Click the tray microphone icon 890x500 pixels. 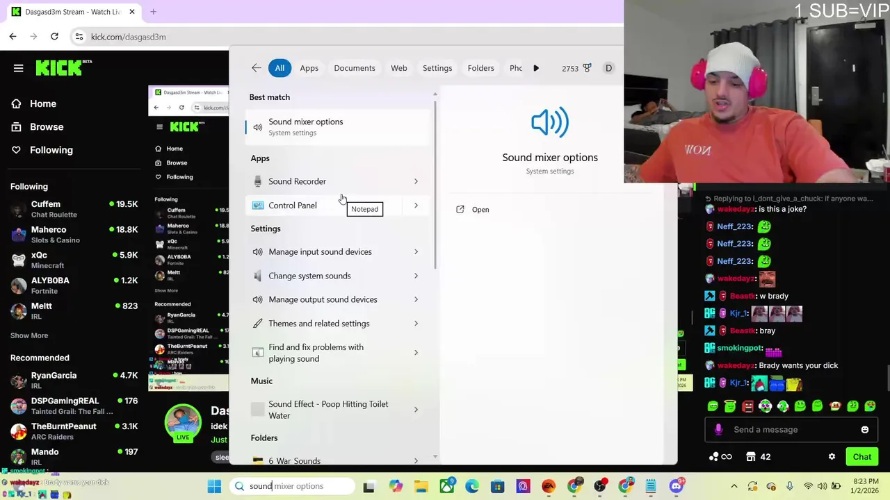tap(790, 486)
